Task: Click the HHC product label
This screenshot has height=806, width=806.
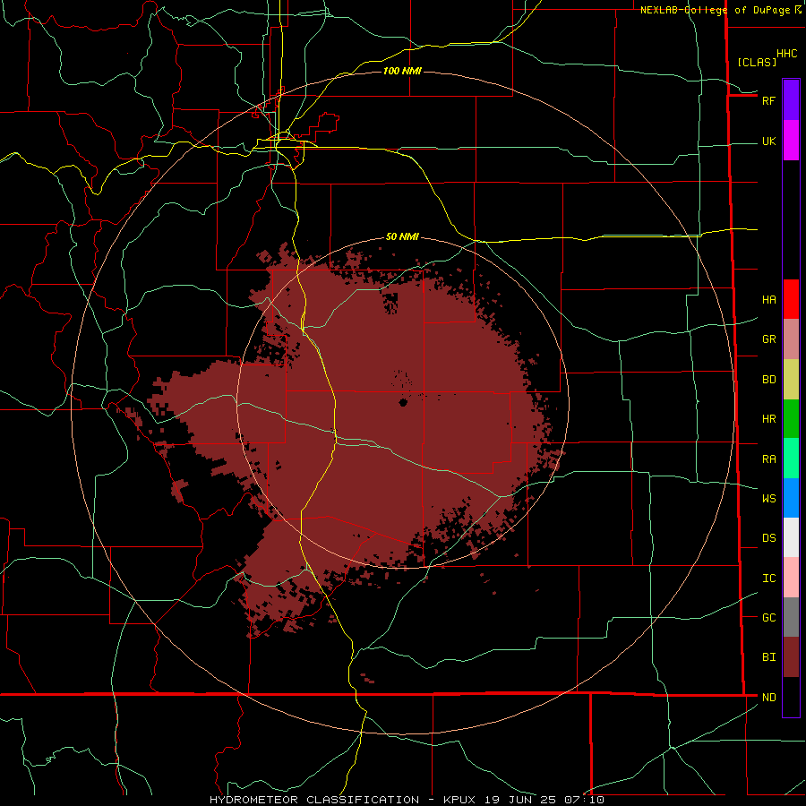Action: [786, 54]
